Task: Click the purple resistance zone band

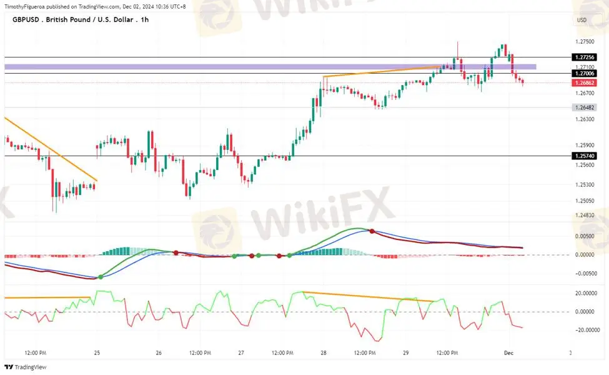Action: coord(270,67)
